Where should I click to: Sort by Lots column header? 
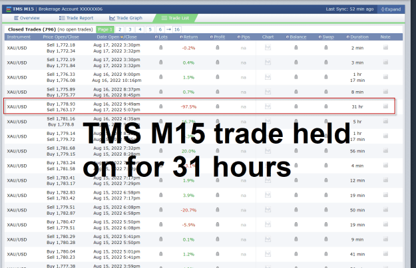tap(161, 37)
